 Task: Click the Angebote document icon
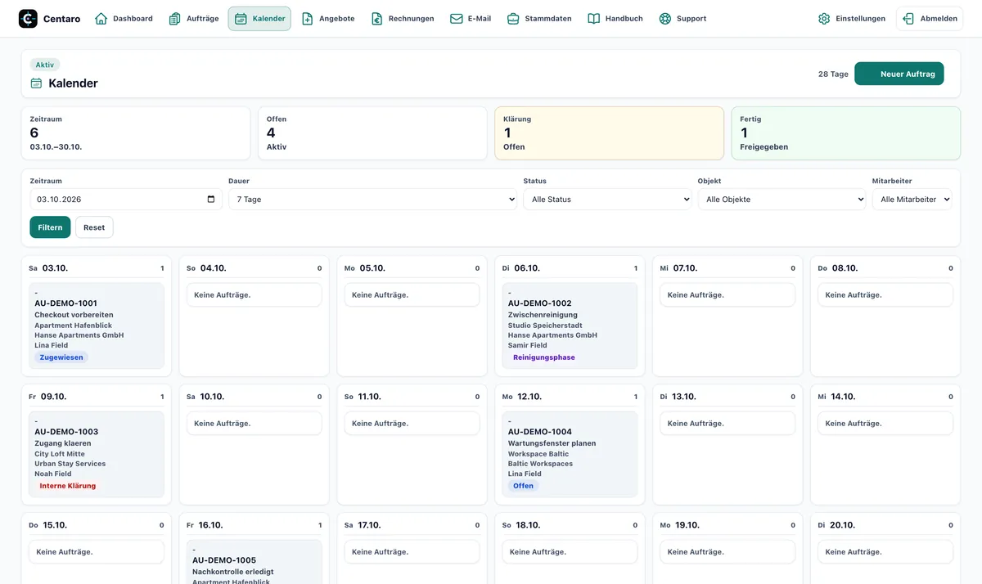pyautogui.click(x=308, y=19)
